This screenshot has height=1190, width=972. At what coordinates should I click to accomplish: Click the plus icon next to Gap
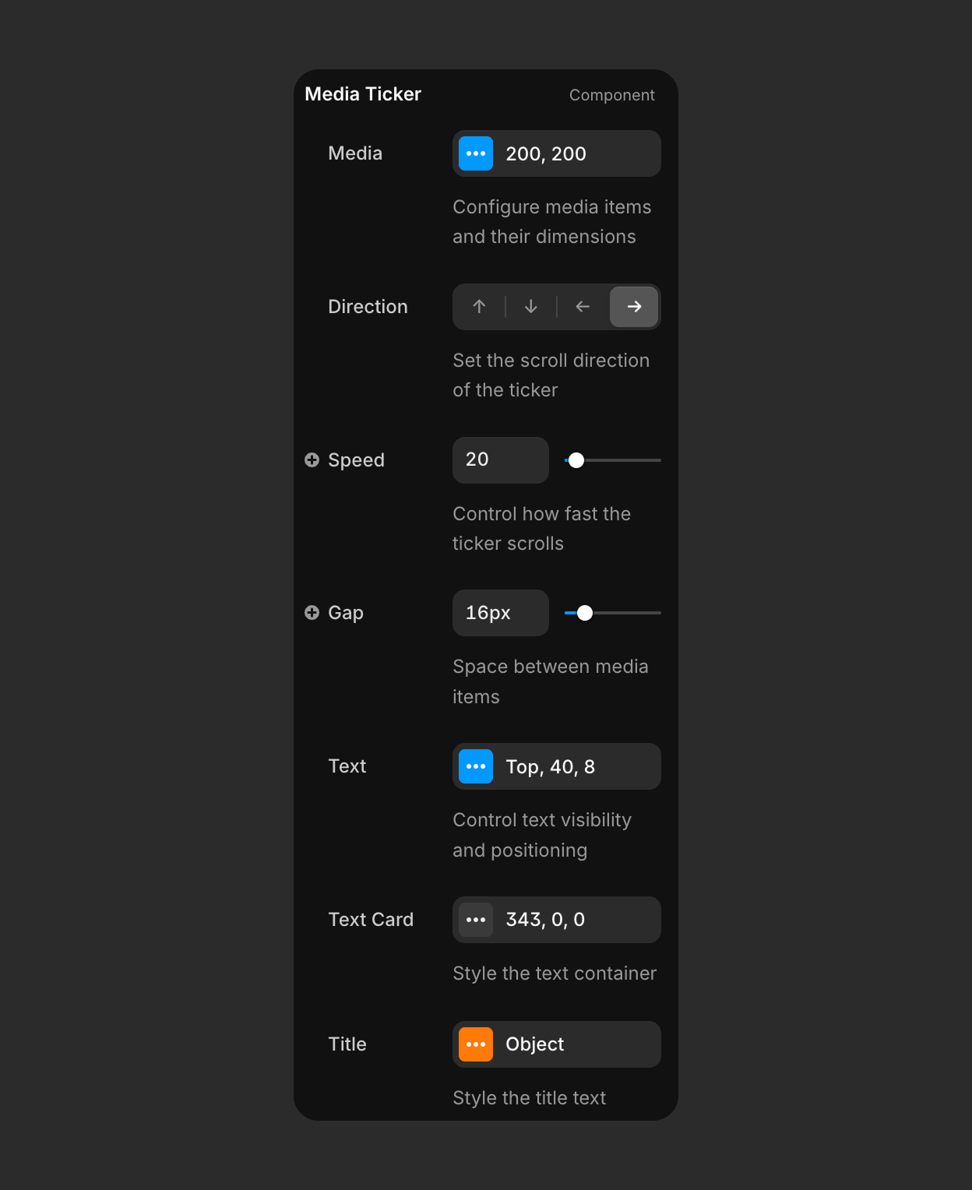pyautogui.click(x=312, y=613)
